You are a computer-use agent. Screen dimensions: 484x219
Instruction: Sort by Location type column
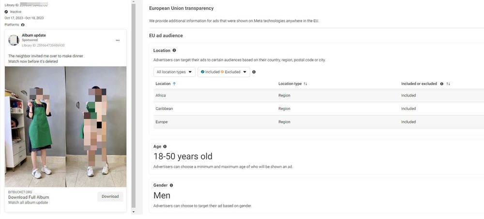305,84
